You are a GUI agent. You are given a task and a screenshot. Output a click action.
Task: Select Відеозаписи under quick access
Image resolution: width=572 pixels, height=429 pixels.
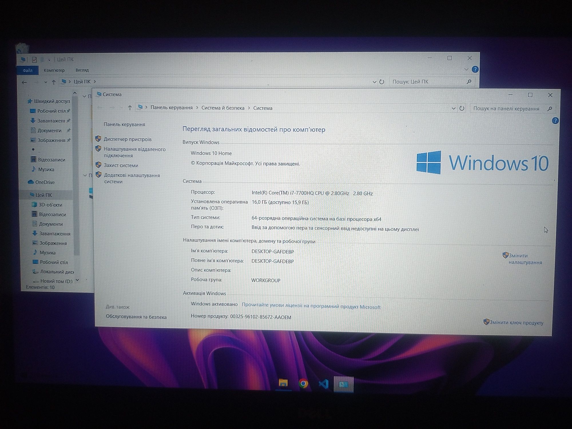point(48,160)
